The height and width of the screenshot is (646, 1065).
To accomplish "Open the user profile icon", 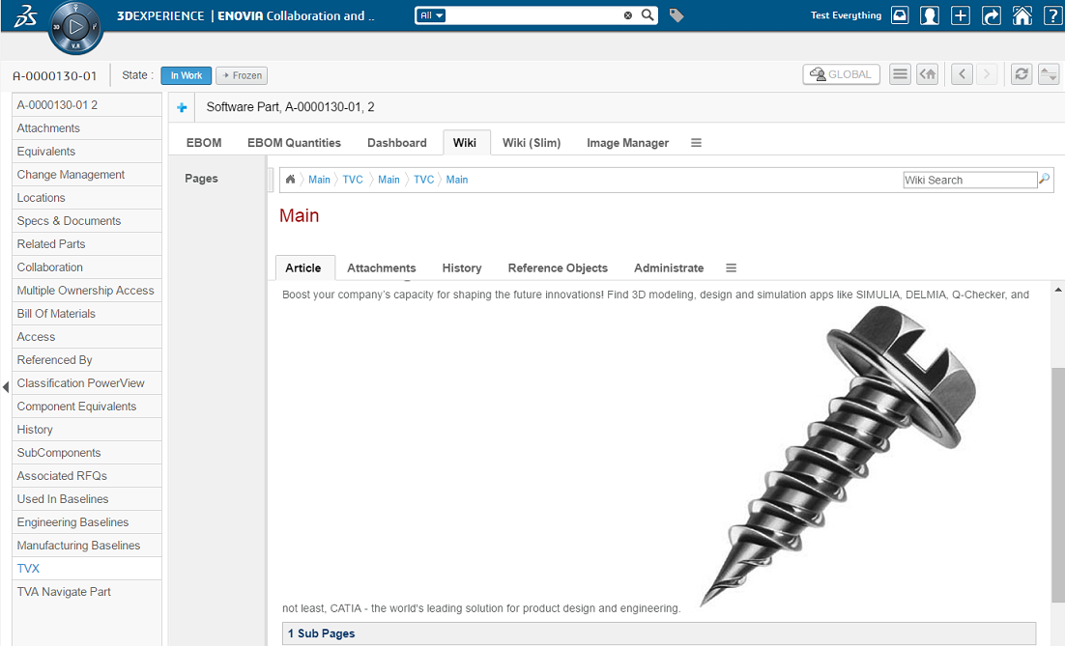I will click(x=930, y=15).
